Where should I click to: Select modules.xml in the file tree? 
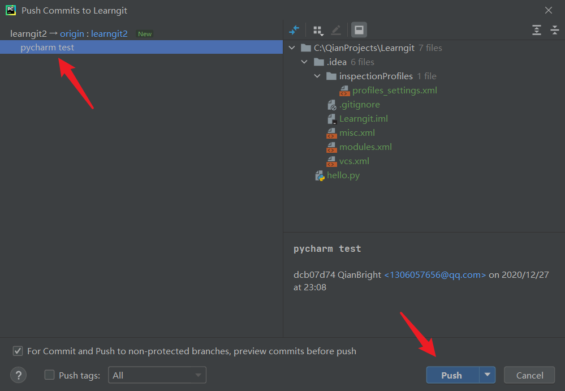[x=365, y=147]
